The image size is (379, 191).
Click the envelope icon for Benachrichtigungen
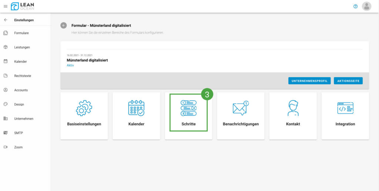click(241, 108)
